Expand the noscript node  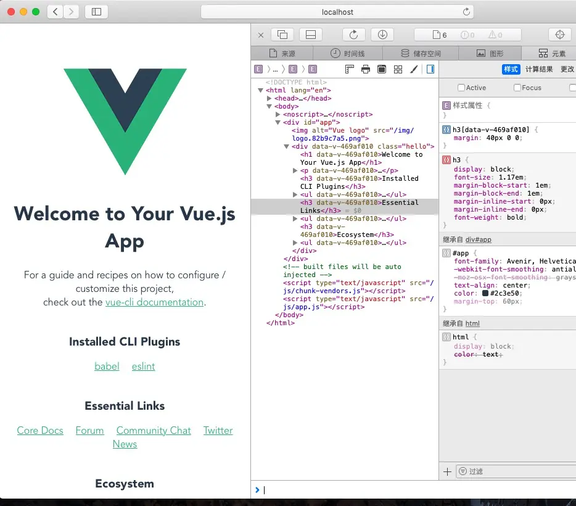coord(278,115)
